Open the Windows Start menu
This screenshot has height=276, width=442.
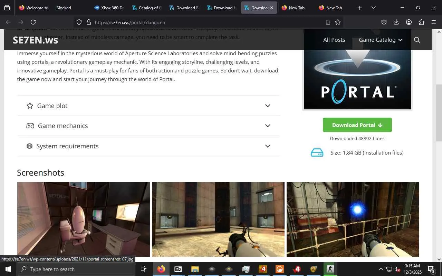coord(8,269)
